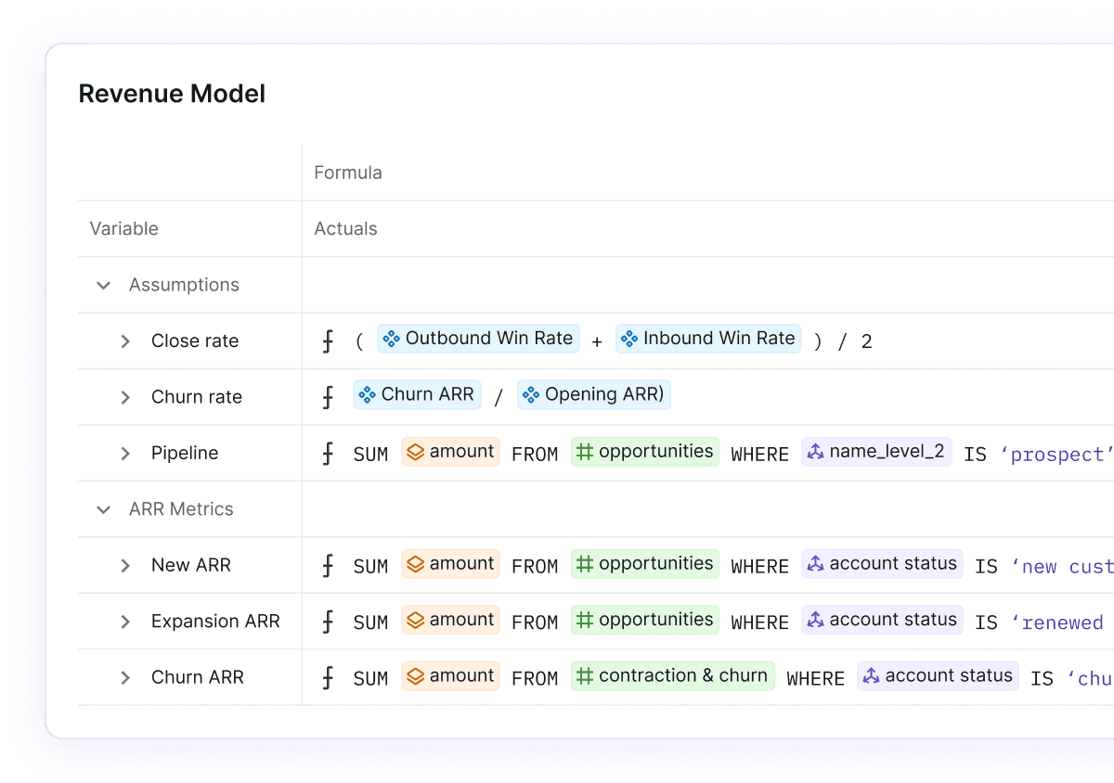Select the Churn ARR pill in the Churn rate formula
The height and width of the screenshot is (783, 1114).
tap(417, 393)
